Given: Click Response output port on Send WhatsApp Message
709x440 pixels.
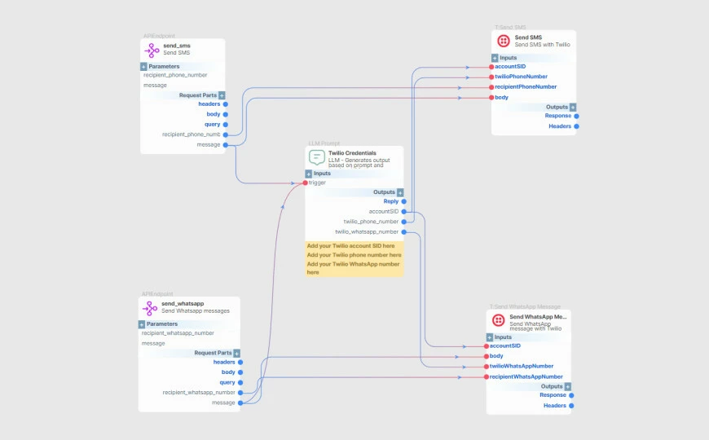Looking at the screenshot, I should (x=571, y=395).
